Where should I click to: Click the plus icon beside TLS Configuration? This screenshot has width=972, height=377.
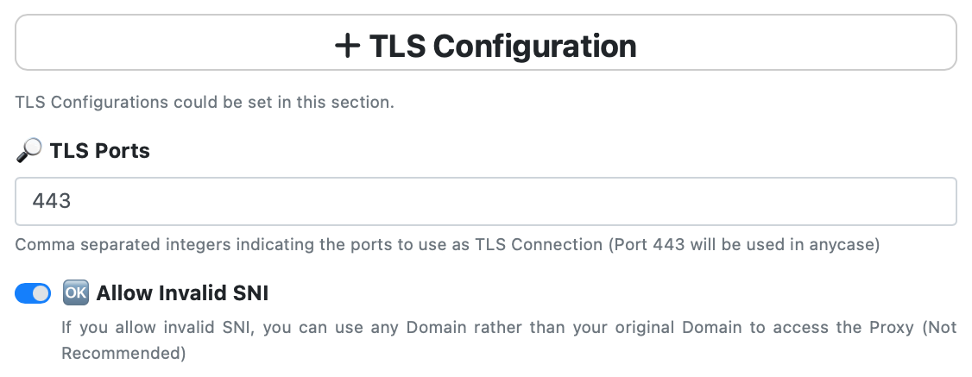tap(347, 46)
